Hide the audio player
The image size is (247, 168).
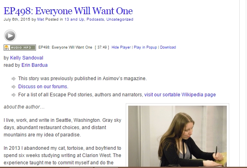121,47
